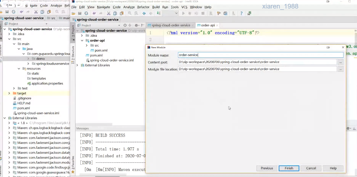Open the run configuration dropdown in toolbar

170,13
